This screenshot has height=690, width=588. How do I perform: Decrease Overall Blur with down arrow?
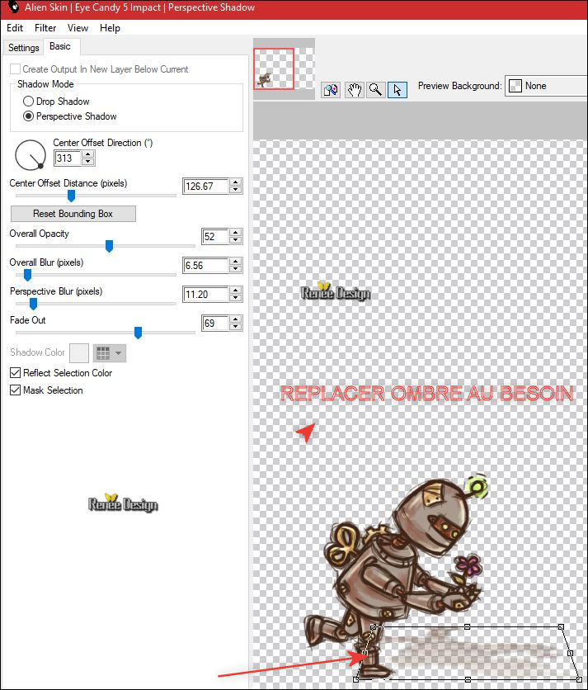(236, 269)
